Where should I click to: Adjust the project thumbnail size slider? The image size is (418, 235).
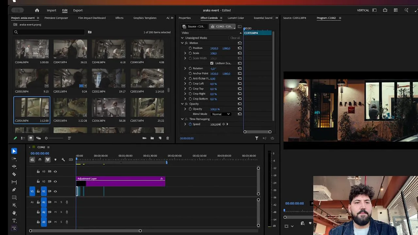[x=46, y=138]
